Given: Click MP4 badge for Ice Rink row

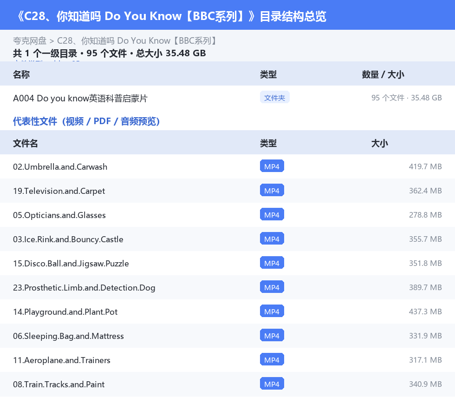Looking at the screenshot, I should tap(272, 239).
